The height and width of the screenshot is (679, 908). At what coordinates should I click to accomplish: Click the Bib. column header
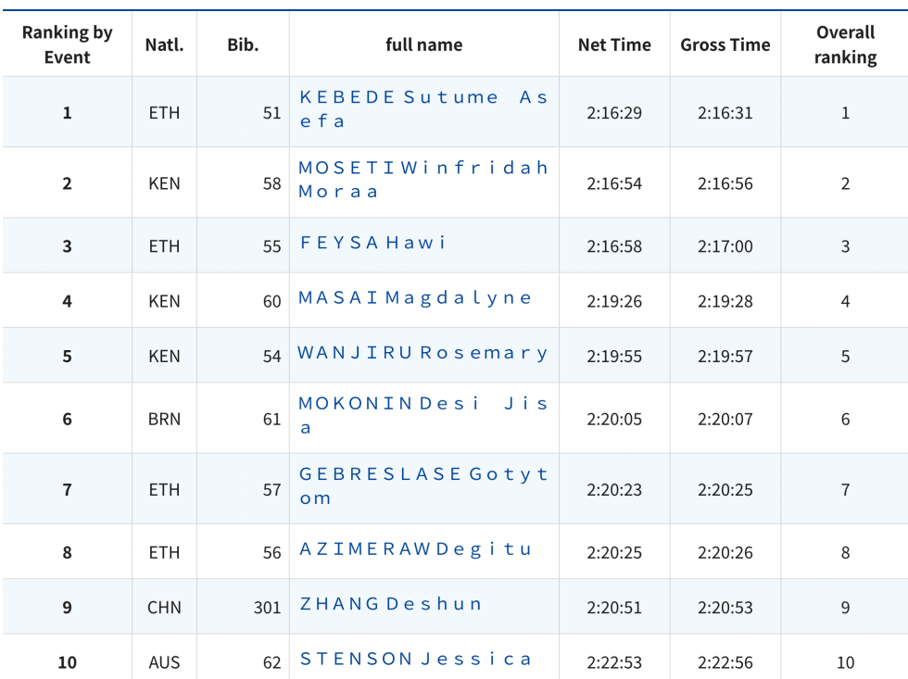point(243,44)
